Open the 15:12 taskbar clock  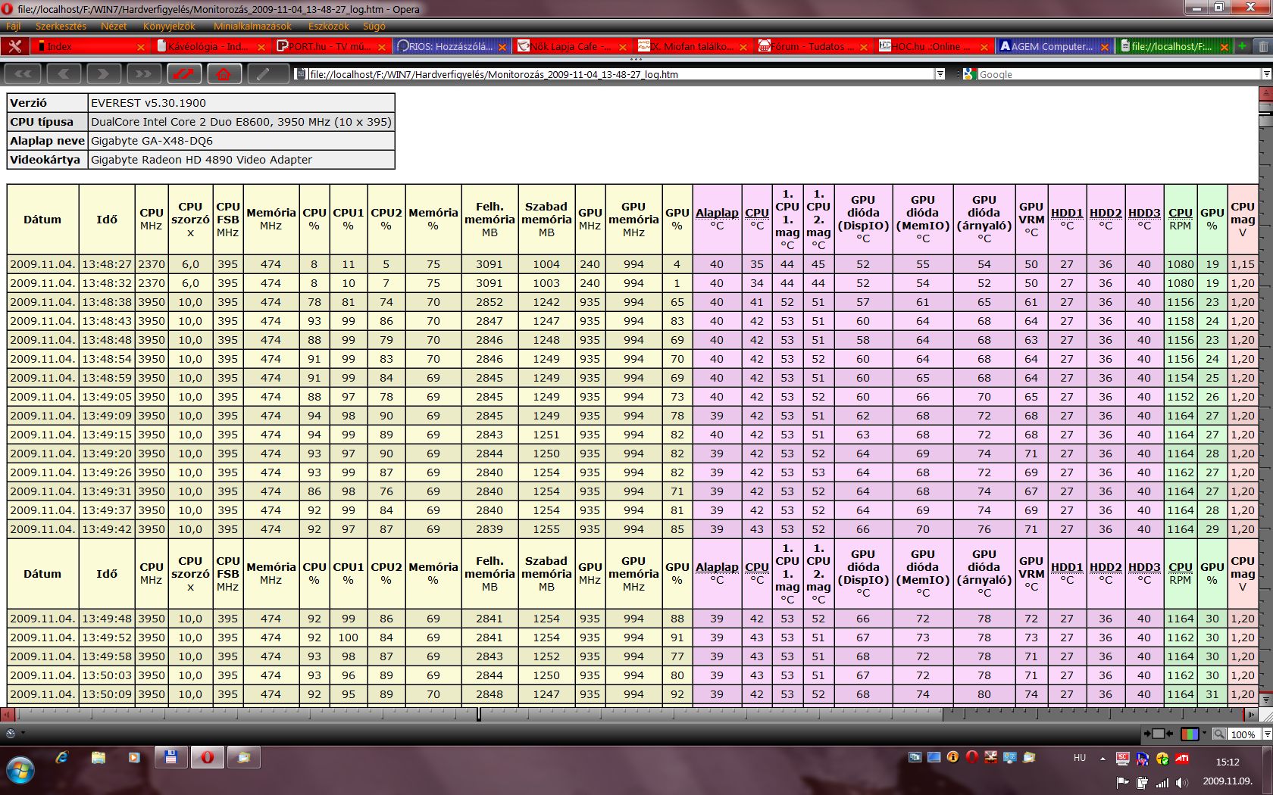pos(1228,762)
